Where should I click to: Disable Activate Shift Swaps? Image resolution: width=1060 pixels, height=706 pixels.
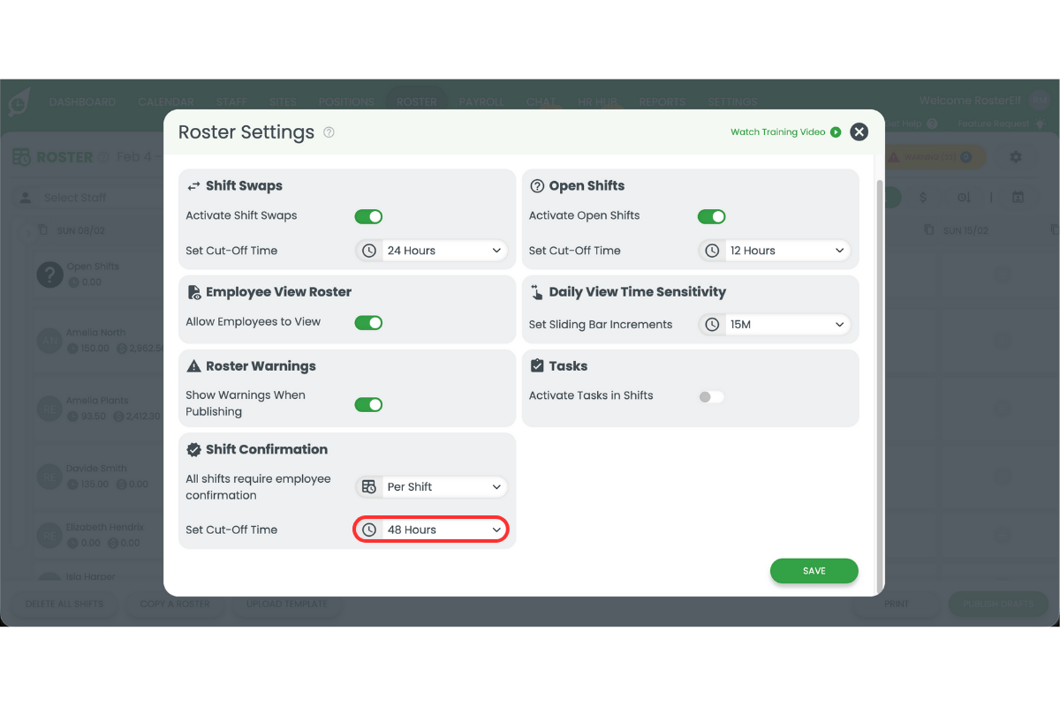(368, 216)
